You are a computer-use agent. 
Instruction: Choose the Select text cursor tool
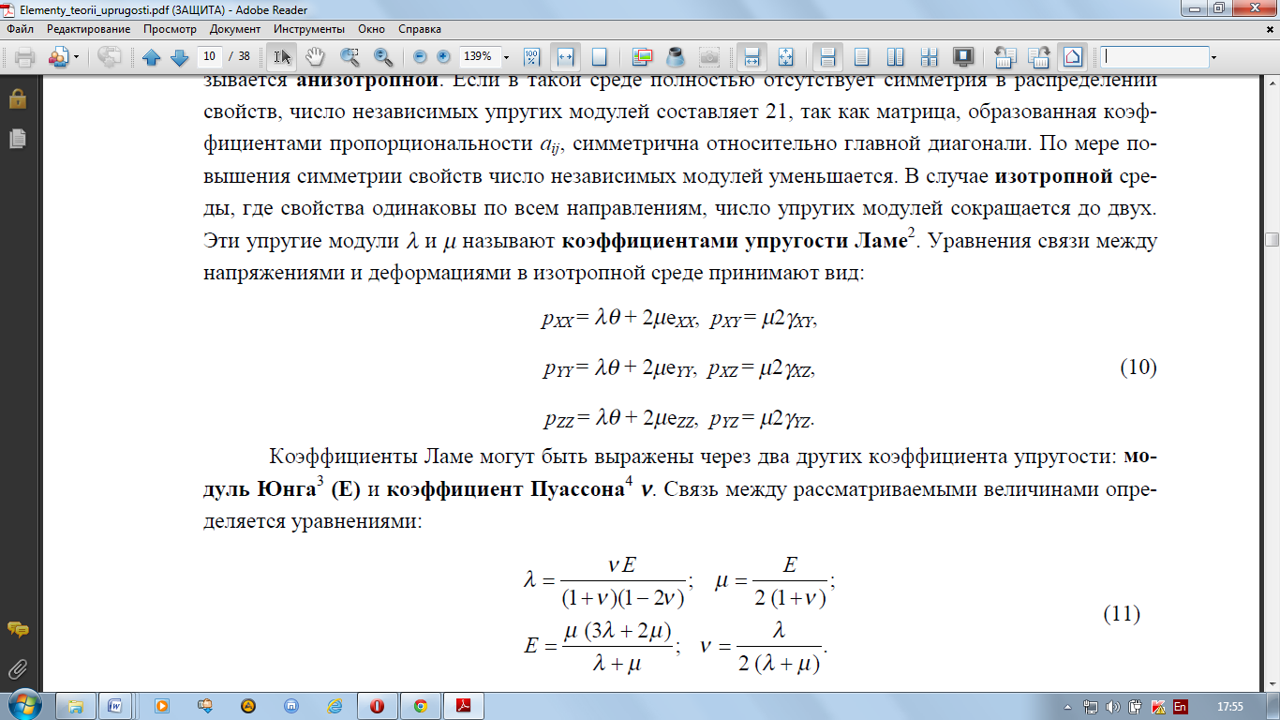click(x=282, y=56)
